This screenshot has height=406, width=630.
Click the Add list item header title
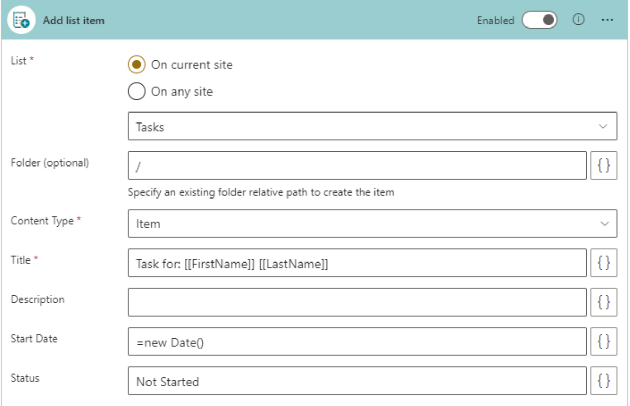[74, 21]
